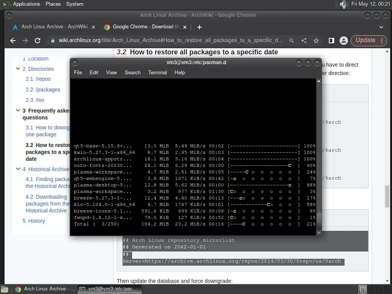Click terminal scrollbar up arrow
The image size is (392, 294).
(319, 81)
